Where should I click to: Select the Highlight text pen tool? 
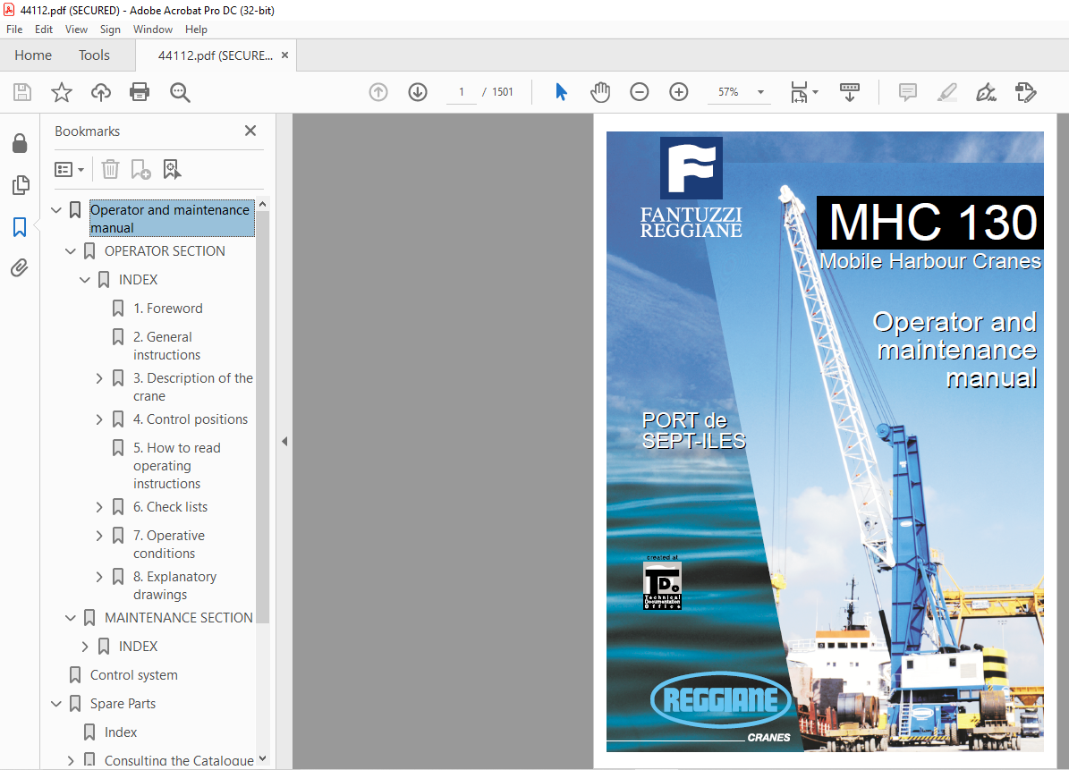tap(947, 92)
